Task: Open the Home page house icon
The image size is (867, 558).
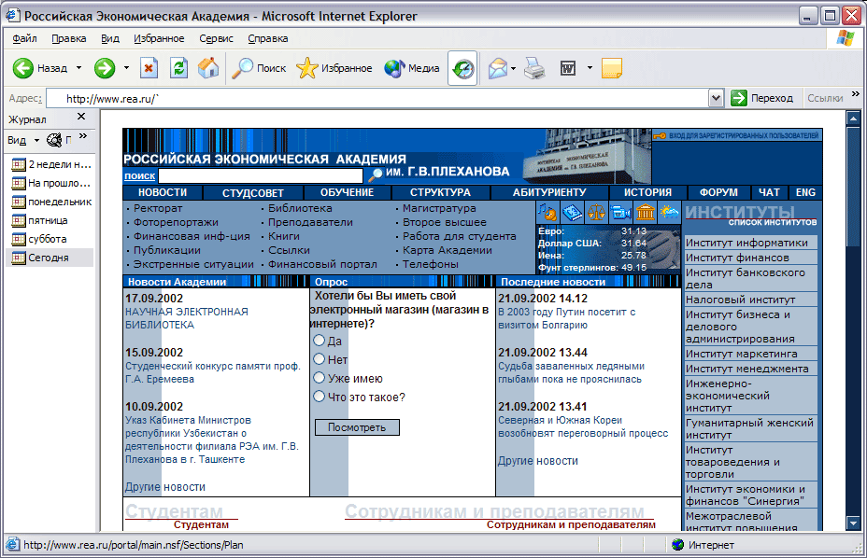Action: click(208, 68)
